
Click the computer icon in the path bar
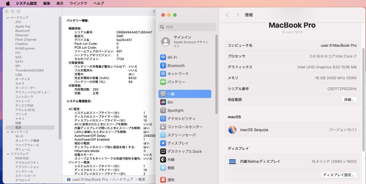coord(69,180)
